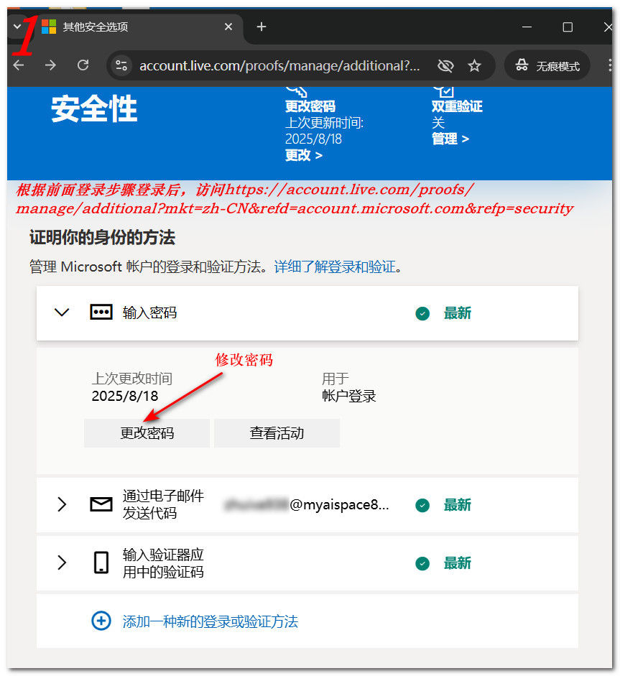Screen dimensions: 620x676
Task: Open the browser three-dot menu
Action: (609, 65)
